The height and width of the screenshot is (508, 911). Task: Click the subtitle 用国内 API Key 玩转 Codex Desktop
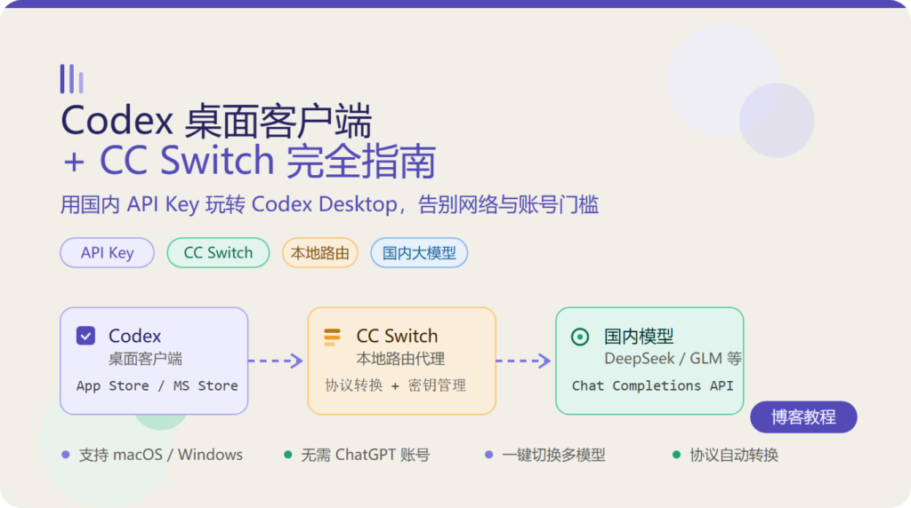click(229, 204)
